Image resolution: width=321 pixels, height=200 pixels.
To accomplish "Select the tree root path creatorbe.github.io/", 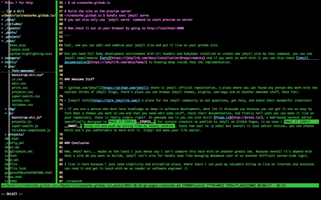I will (x=28, y=15).
